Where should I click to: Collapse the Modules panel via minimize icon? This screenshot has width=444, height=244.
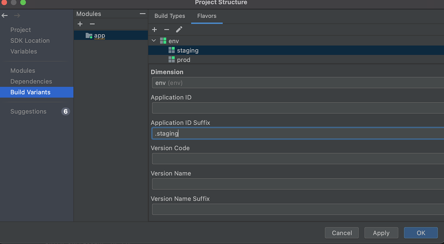pos(143,14)
